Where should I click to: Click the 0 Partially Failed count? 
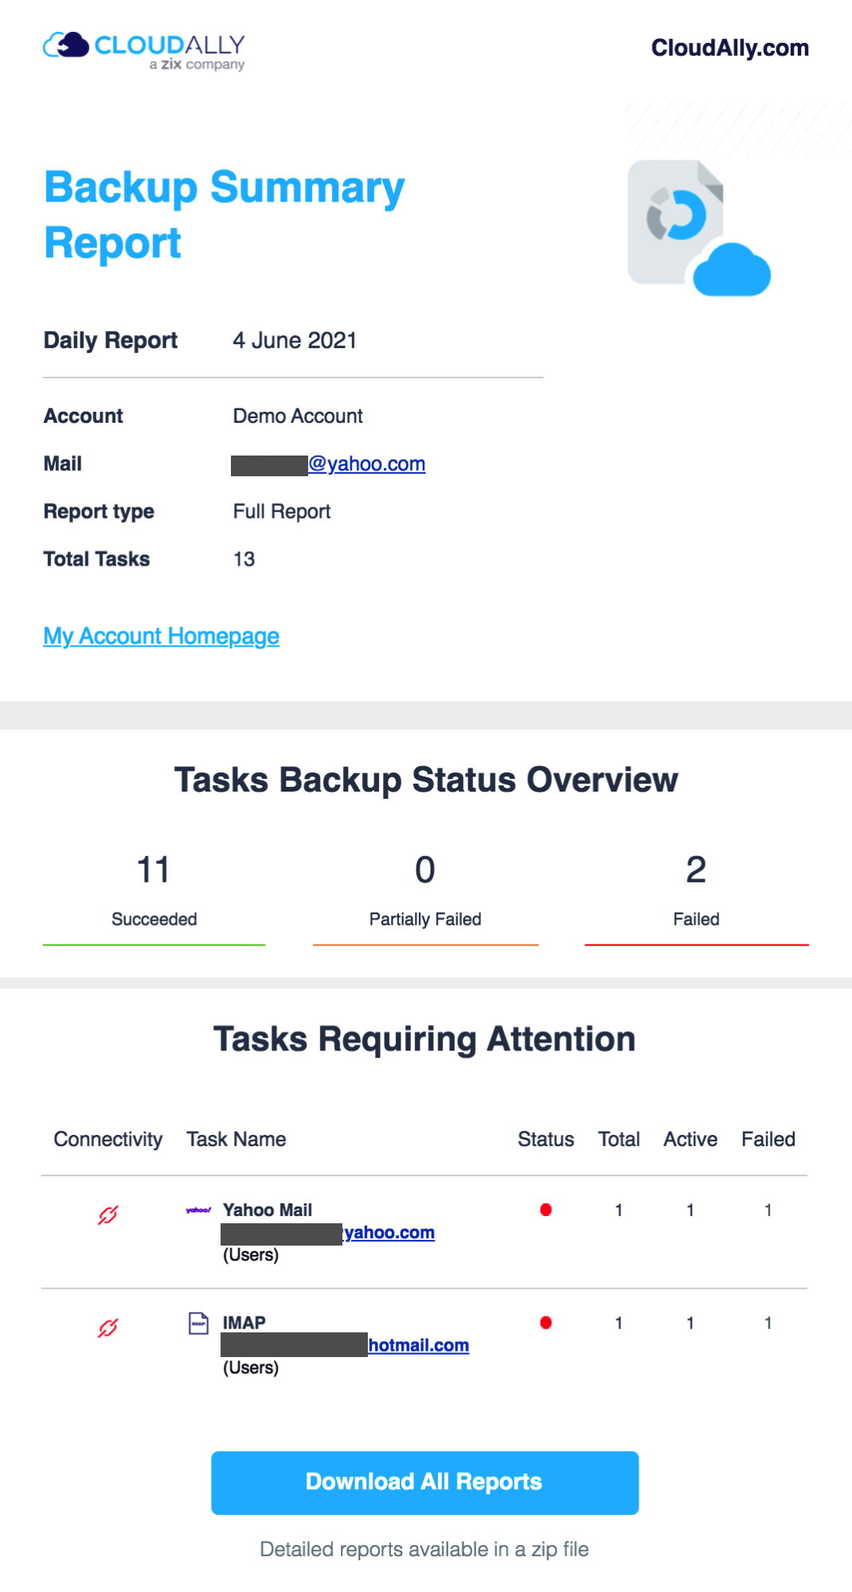tap(425, 870)
